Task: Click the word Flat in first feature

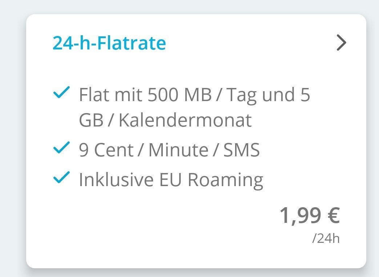Action: (x=93, y=95)
